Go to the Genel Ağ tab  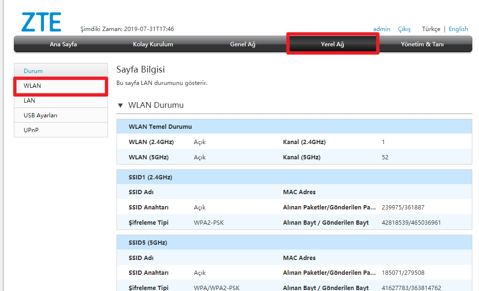click(243, 44)
